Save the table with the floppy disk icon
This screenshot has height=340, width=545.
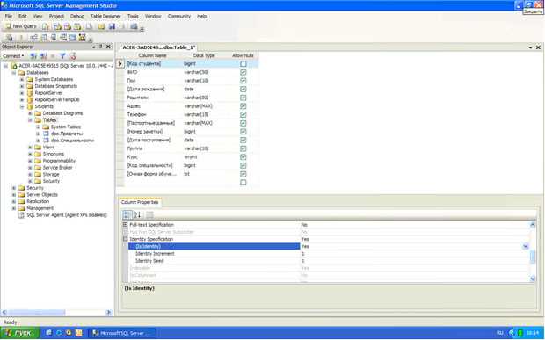pos(112,26)
